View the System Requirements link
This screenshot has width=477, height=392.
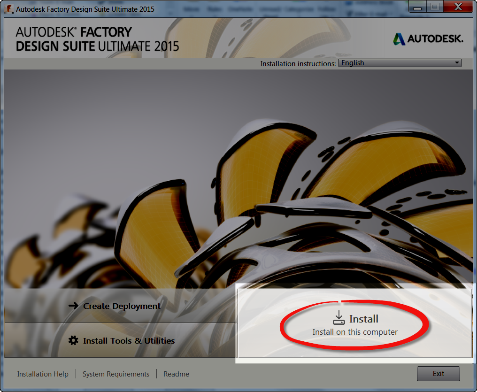[116, 374]
